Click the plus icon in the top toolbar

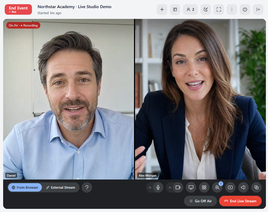[x=162, y=9]
